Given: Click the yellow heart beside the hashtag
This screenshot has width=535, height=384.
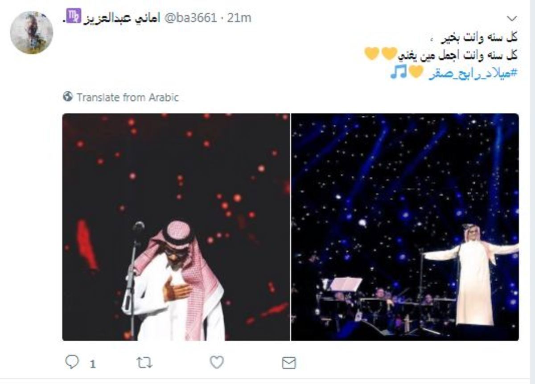Looking at the screenshot, I should pos(416,72).
